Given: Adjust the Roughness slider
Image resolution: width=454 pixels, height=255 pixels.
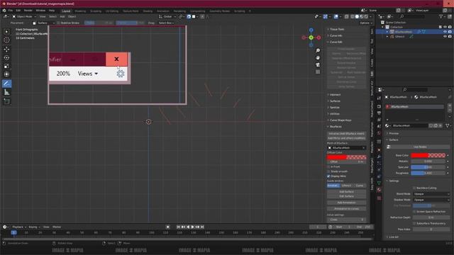Looking at the screenshot, I should click(428, 173).
